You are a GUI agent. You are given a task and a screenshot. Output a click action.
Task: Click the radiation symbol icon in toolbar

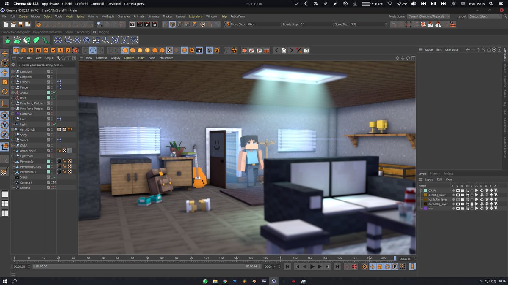[234, 50]
